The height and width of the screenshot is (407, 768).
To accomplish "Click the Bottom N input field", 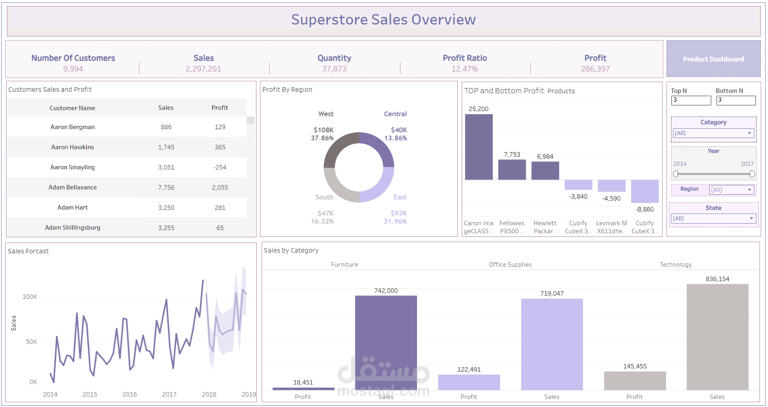I will point(736,100).
